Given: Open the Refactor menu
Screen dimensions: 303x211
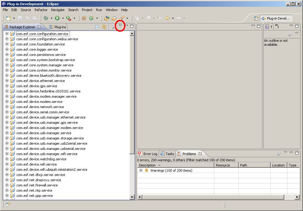Looking at the screenshot, I should point(41,10).
